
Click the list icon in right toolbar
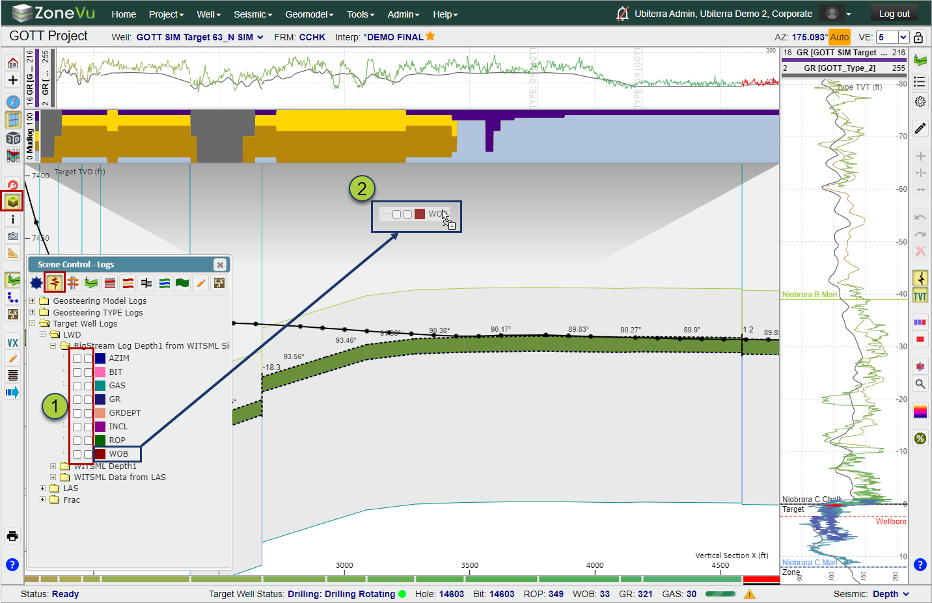(920, 82)
